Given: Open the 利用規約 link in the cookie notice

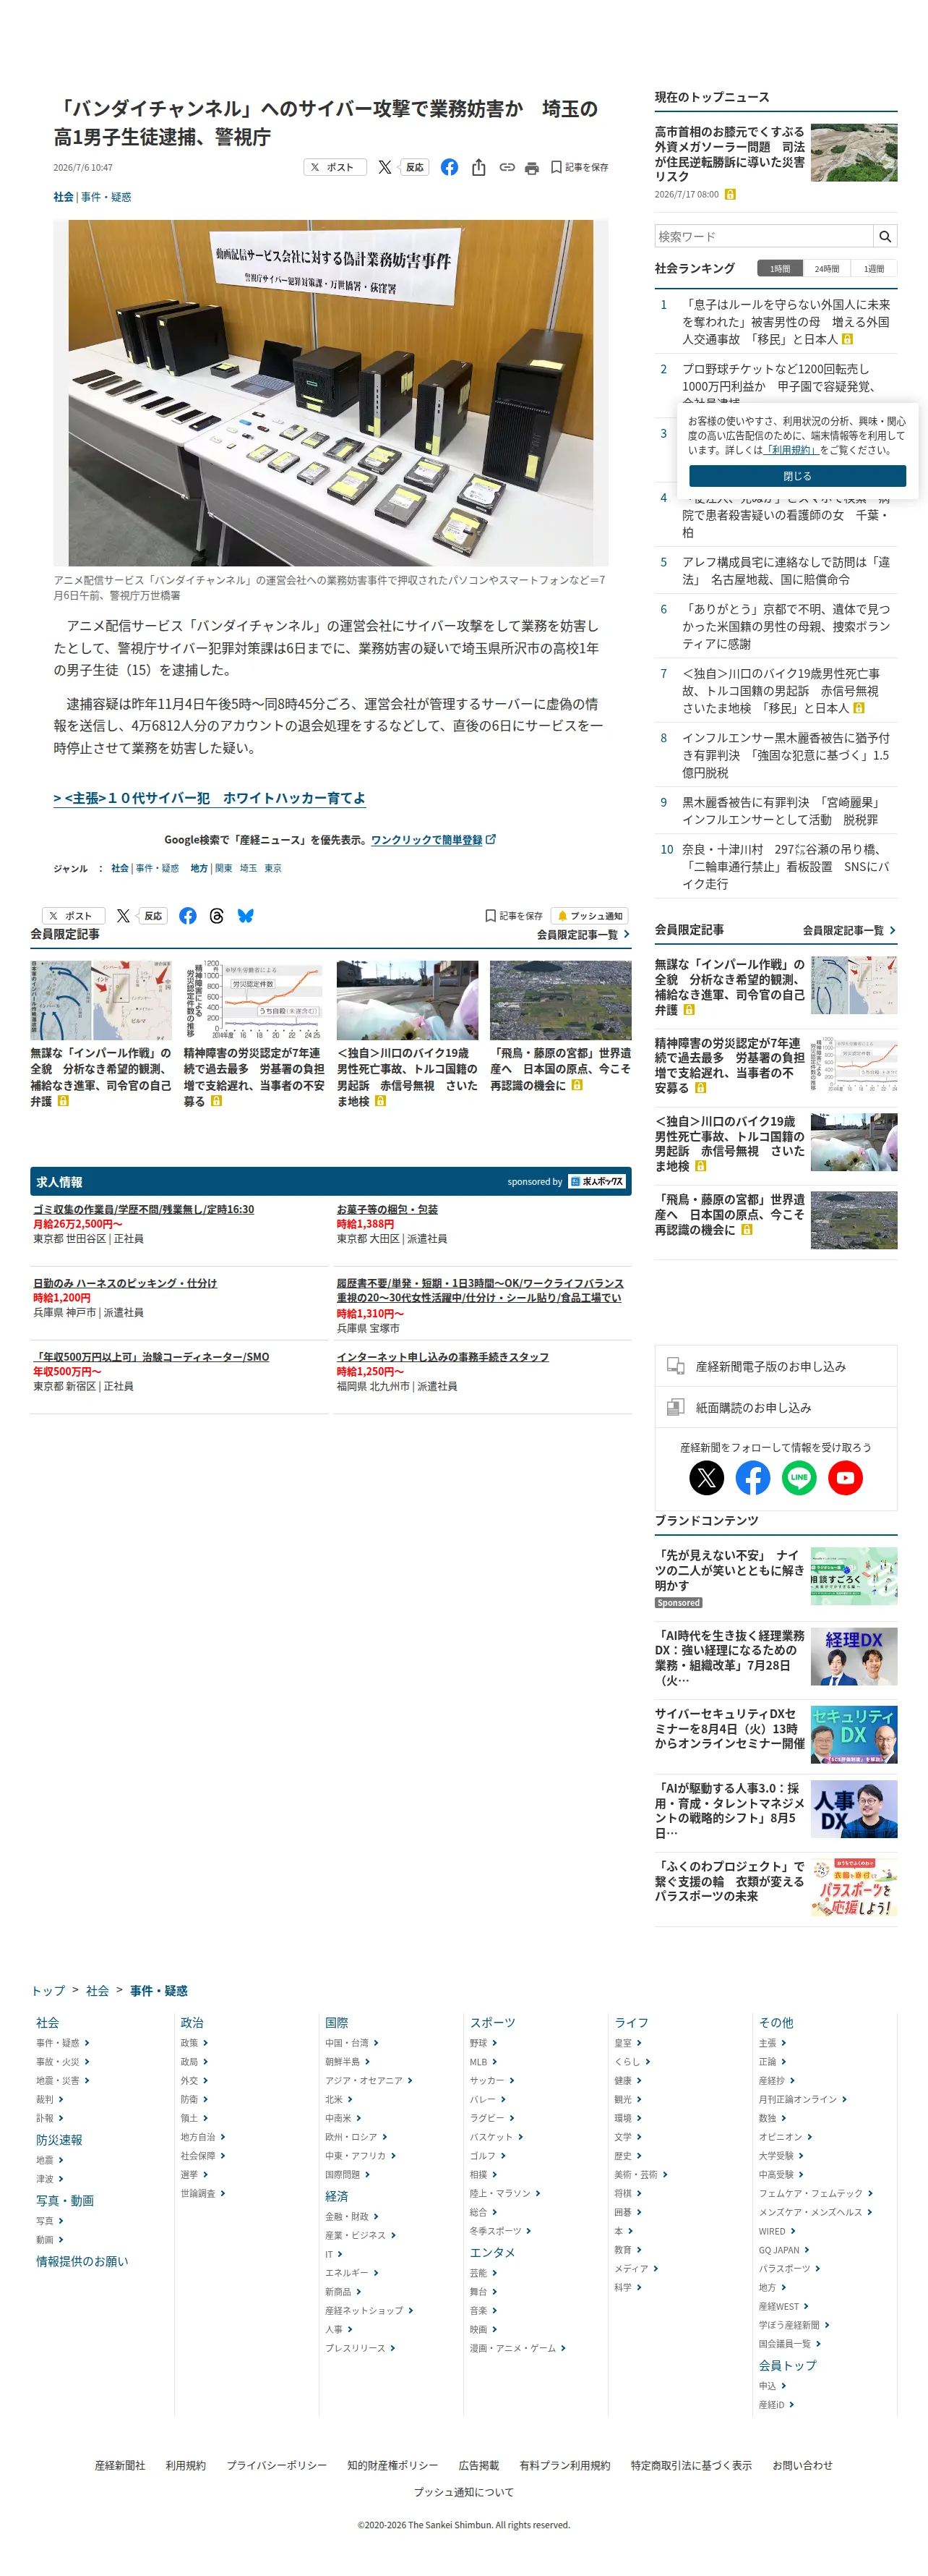Looking at the screenshot, I should 791,450.
